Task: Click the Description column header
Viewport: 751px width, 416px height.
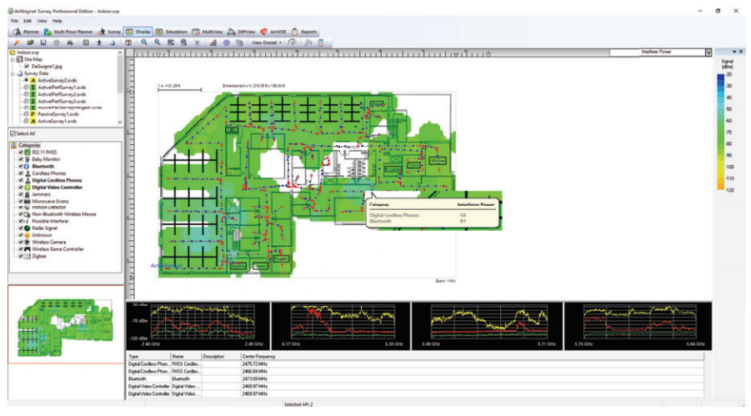Action: (x=220, y=357)
